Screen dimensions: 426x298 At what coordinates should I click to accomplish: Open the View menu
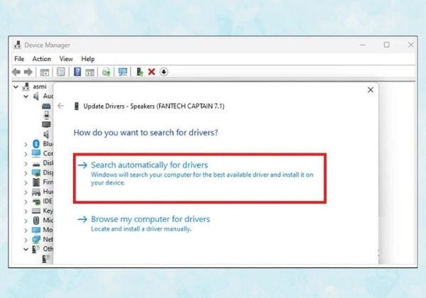pyautogui.click(x=66, y=59)
